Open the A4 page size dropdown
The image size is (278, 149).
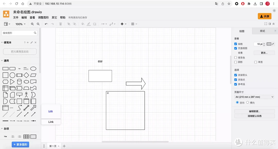[254, 97]
